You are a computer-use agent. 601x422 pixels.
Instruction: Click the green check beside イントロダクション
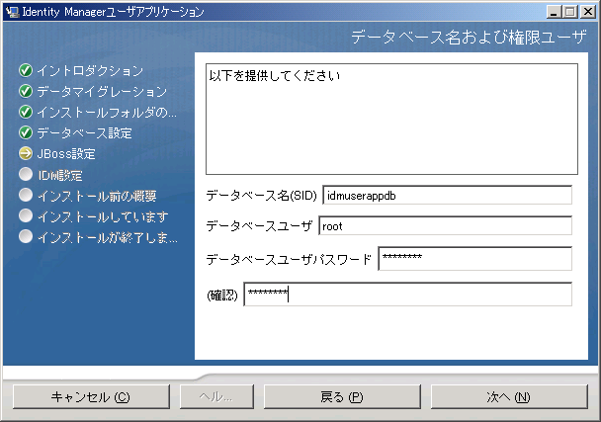tap(26, 70)
